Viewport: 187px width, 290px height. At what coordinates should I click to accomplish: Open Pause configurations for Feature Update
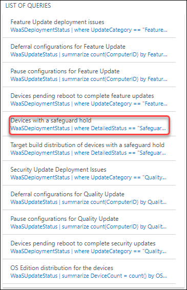(65, 71)
